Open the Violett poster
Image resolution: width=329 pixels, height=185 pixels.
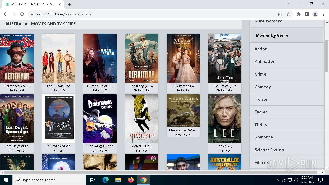pyautogui.click(x=142, y=118)
